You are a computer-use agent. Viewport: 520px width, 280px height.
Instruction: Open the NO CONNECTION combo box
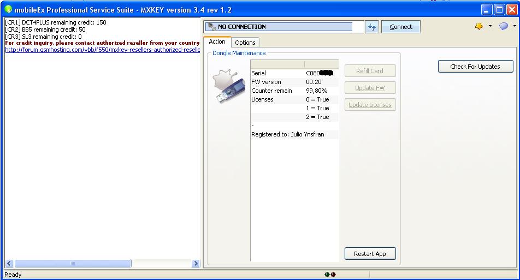(284, 27)
